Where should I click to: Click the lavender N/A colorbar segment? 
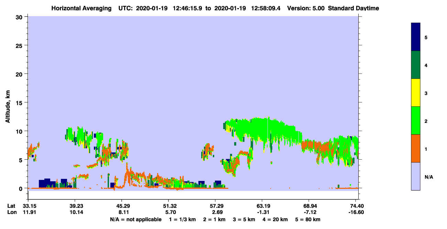pyautogui.click(x=416, y=176)
